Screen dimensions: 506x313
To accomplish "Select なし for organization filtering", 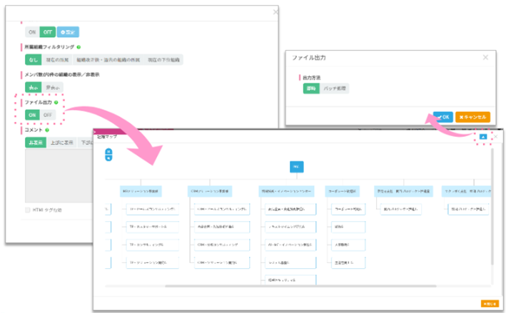I will [x=34, y=60].
